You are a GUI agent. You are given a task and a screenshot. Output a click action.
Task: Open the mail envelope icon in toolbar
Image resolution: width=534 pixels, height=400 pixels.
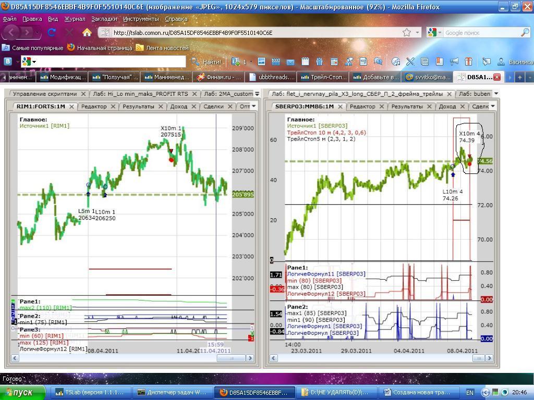tap(290, 62)
